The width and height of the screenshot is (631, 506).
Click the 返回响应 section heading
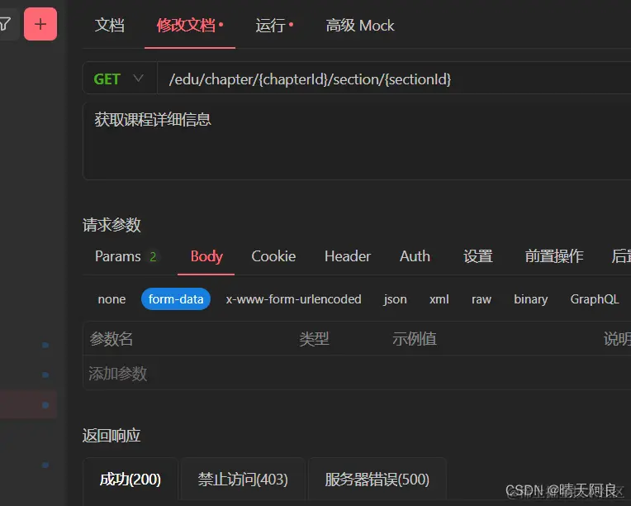[x=111, y=436]
